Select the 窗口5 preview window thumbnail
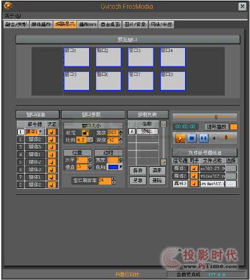Screen dimensions: 250x280 76,81
